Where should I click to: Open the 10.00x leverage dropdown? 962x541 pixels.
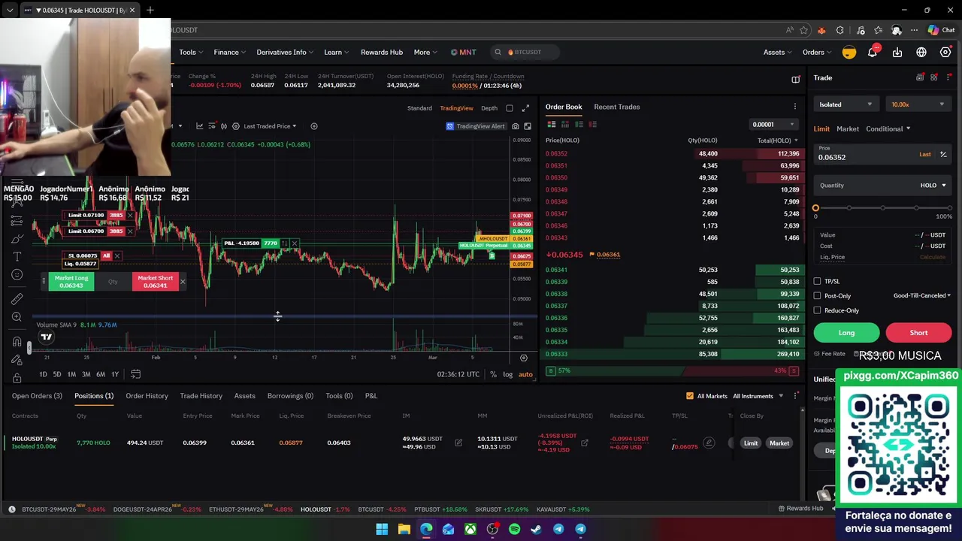coord(918,104)
